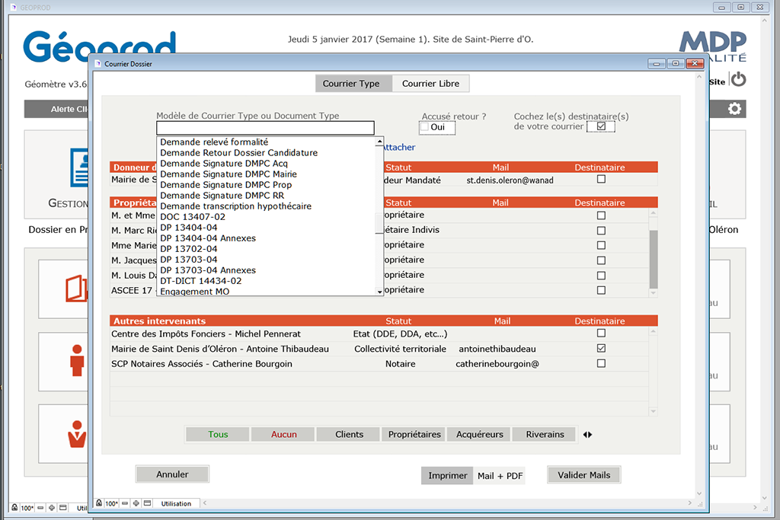Click the Annuler button
Screen dimensions: 780x520
pos(172,474)
